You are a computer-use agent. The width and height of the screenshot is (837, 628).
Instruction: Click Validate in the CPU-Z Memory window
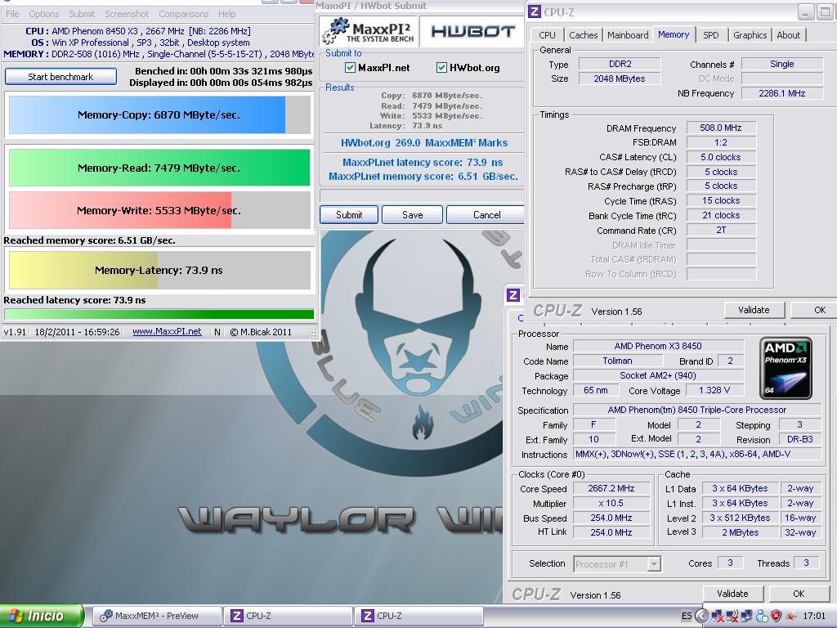(754, 310)
